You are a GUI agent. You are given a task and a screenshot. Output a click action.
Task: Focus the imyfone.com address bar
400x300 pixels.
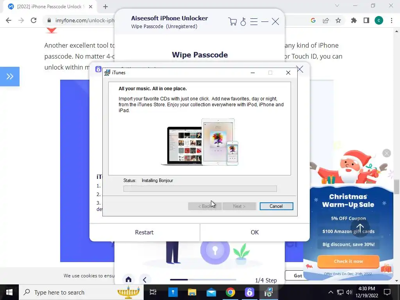pyautogui.click(x=84, y=20)
